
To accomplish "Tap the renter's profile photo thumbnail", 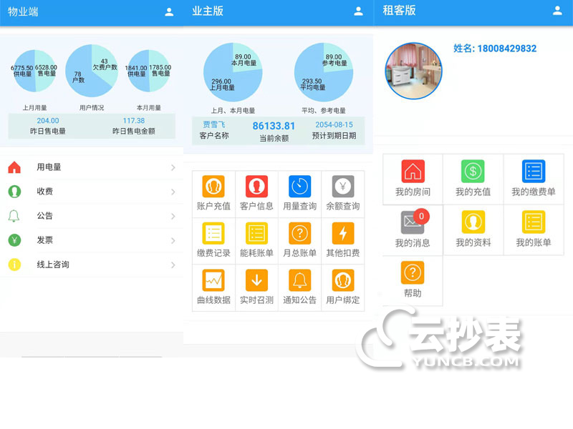I will tap(413, 70).
